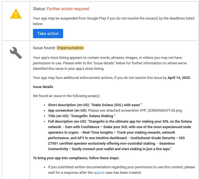Viewport: 199px width, 179px height.
Task: Click the Short description (en-US) bullet
Action: [95, 105]
